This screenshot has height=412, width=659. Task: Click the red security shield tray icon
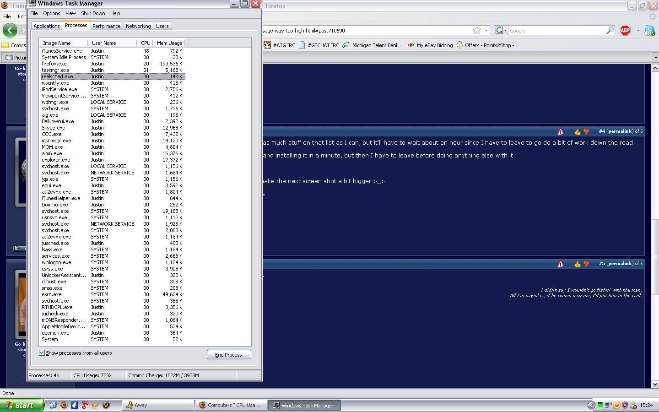pos(625,405)
